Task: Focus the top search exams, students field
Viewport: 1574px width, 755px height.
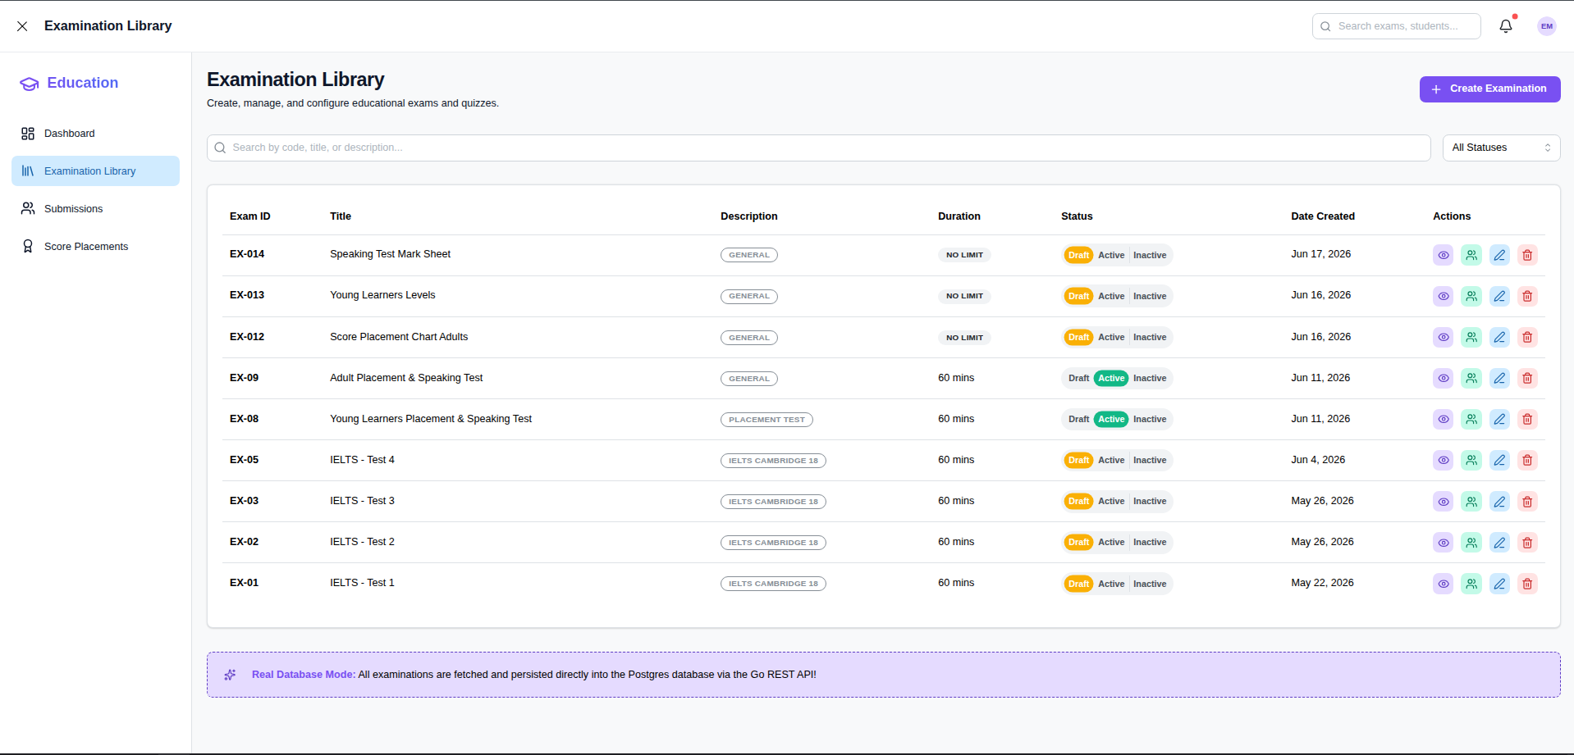Action: 1396,26
